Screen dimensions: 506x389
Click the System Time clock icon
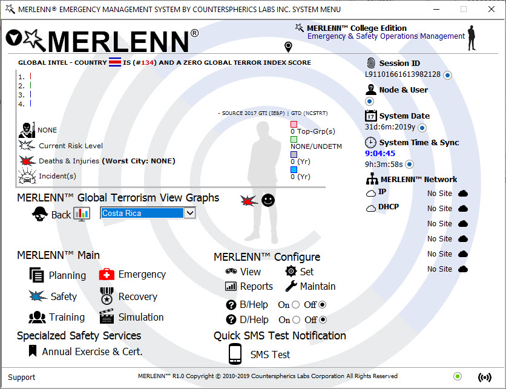[x=370, y=142]
